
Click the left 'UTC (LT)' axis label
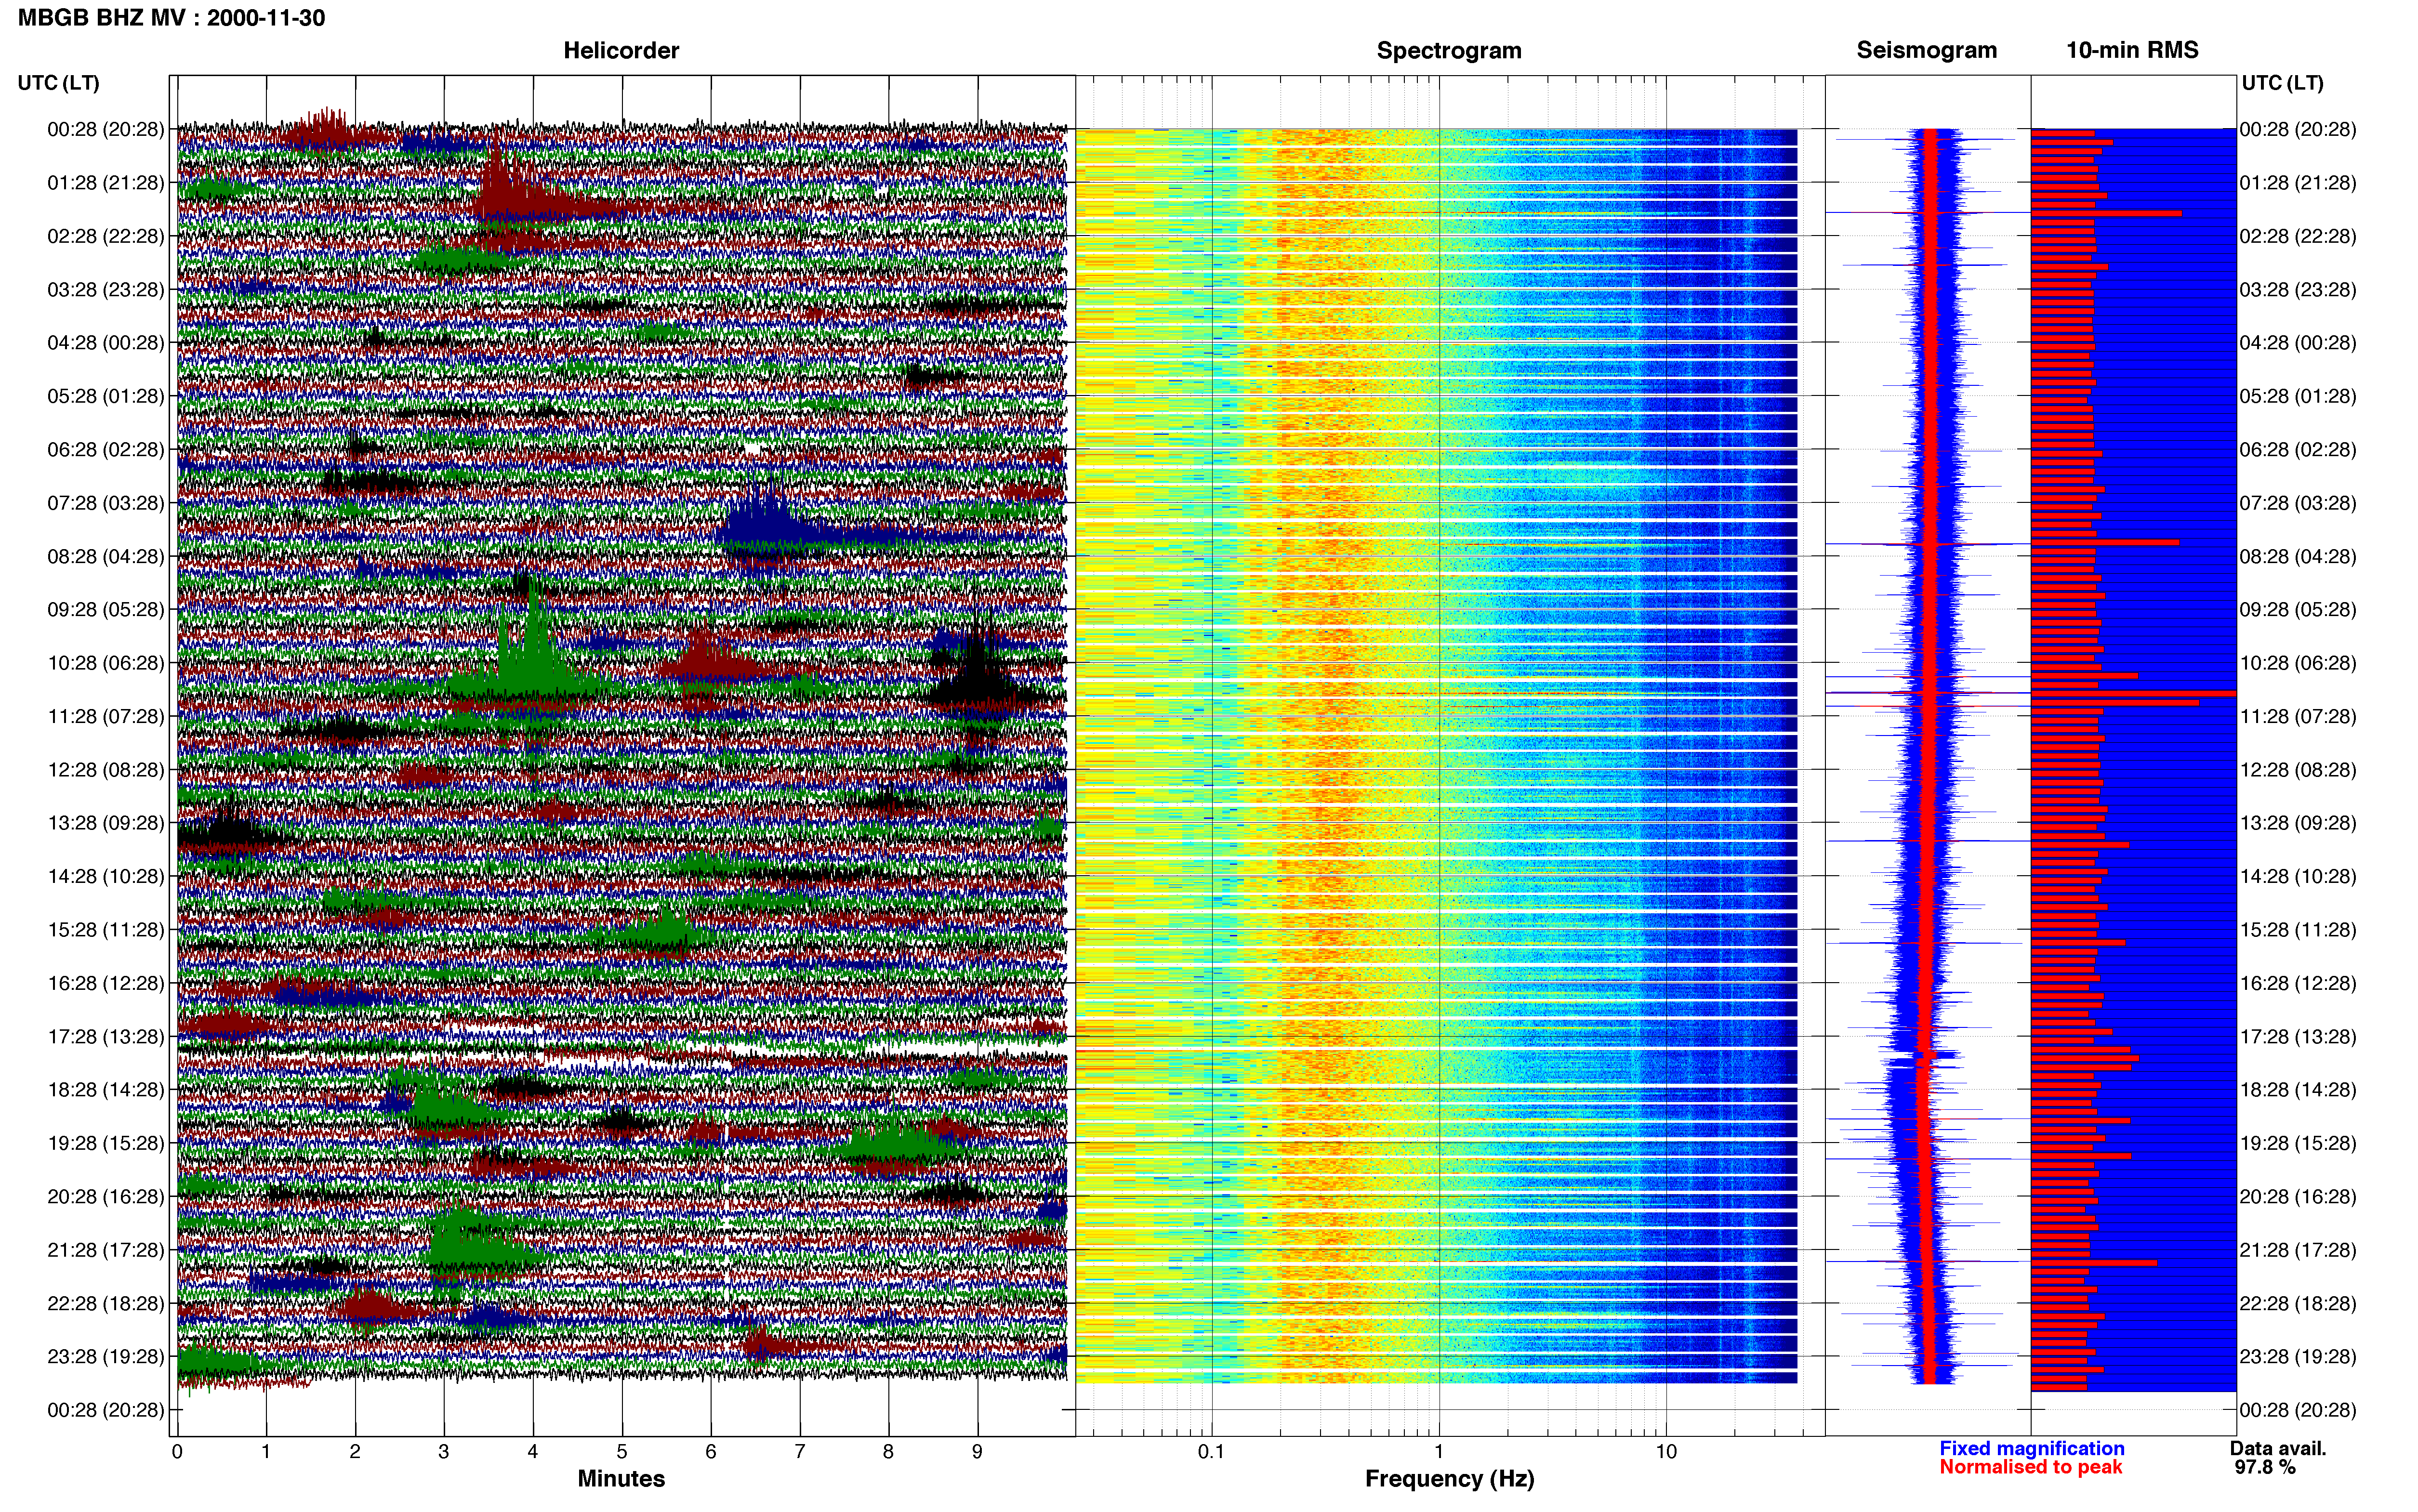coord(58,83)
